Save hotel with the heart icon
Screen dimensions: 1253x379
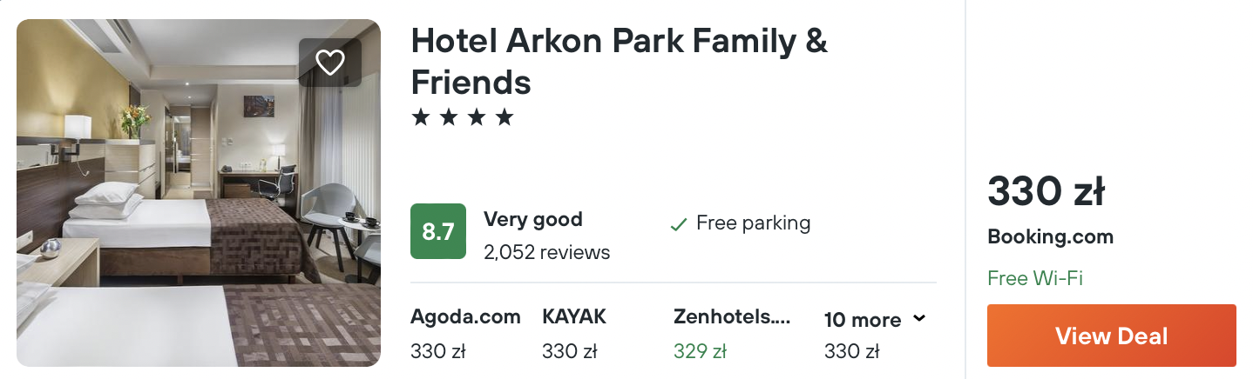point(329,63)
